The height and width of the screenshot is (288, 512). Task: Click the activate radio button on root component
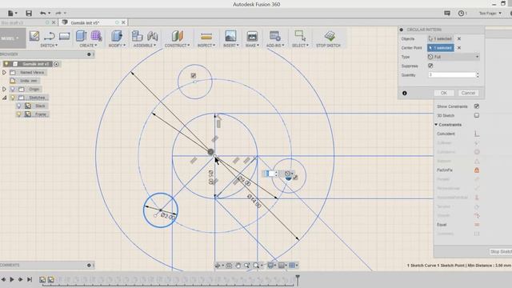click(x=56, y=64)
